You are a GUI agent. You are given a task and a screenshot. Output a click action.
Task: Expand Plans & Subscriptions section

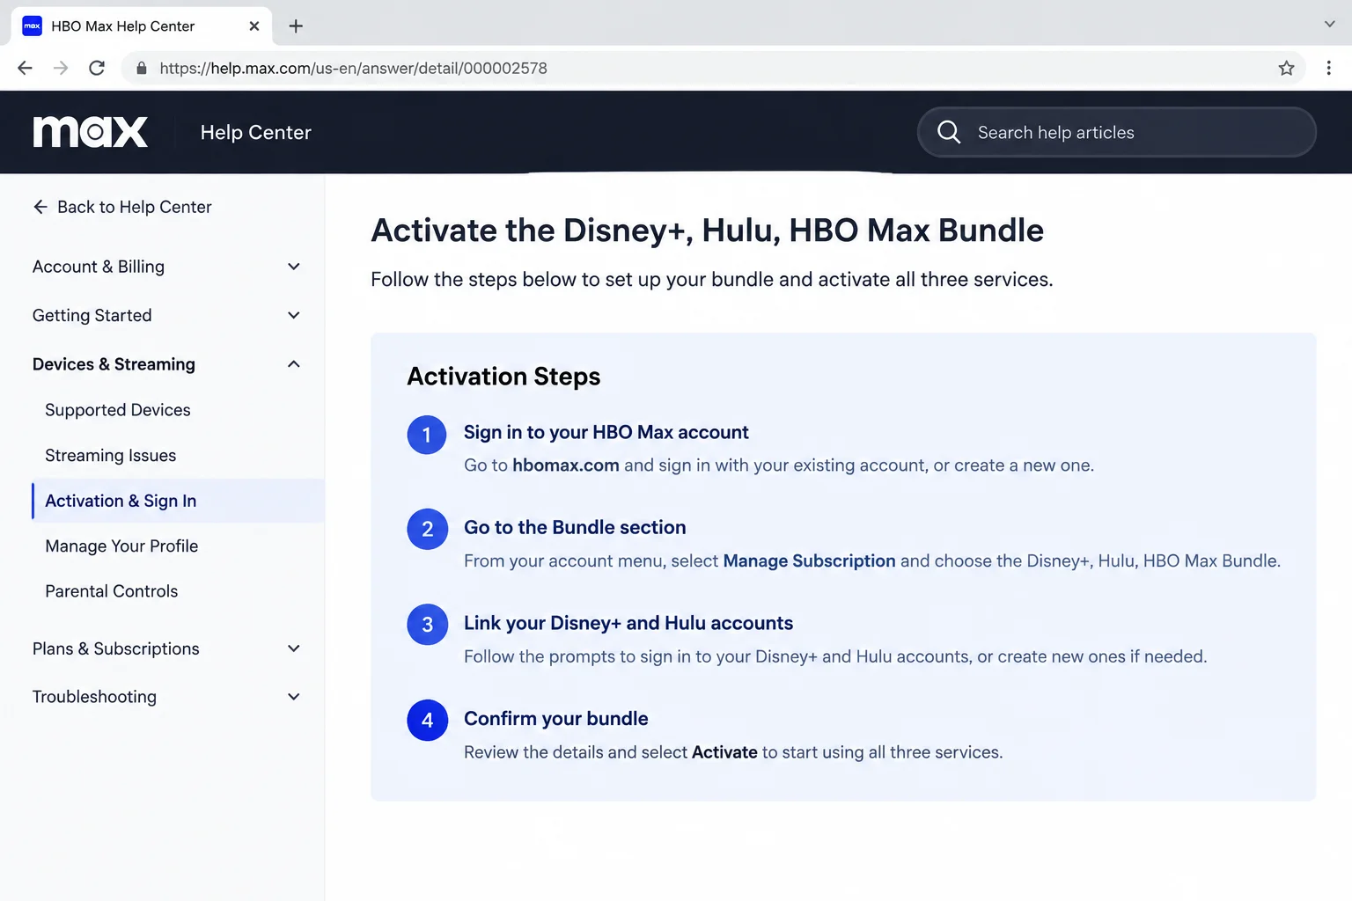pos(166,648)
